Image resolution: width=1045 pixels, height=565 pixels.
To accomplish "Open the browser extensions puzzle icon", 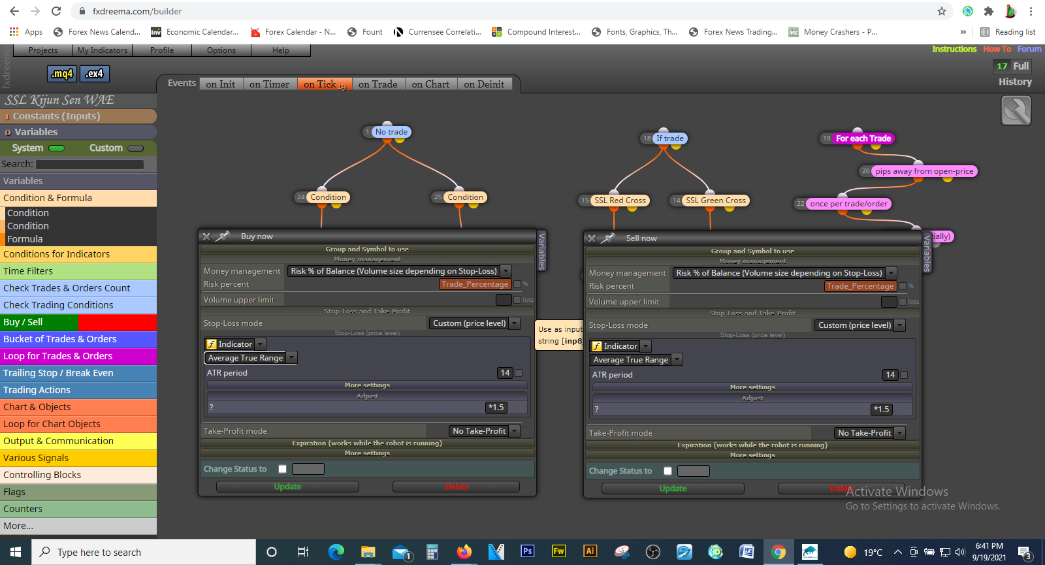I will point(989,11).
